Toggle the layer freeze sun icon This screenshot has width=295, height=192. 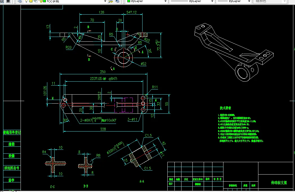30,1
